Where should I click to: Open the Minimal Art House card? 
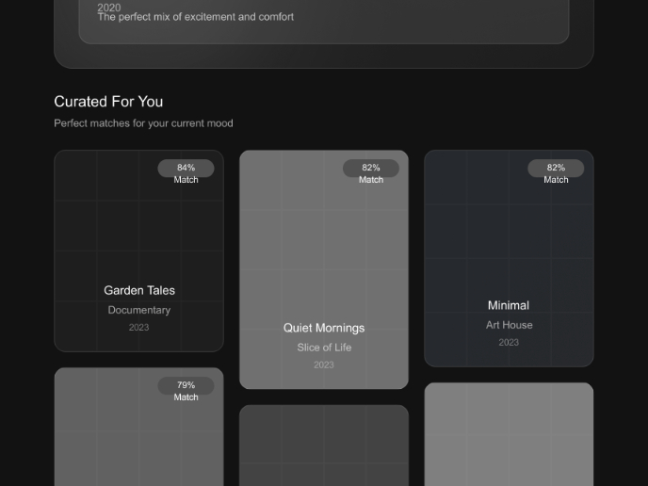[509, 258]
